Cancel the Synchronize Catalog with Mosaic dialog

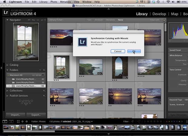pyautogui.click(x=118, y=51)
